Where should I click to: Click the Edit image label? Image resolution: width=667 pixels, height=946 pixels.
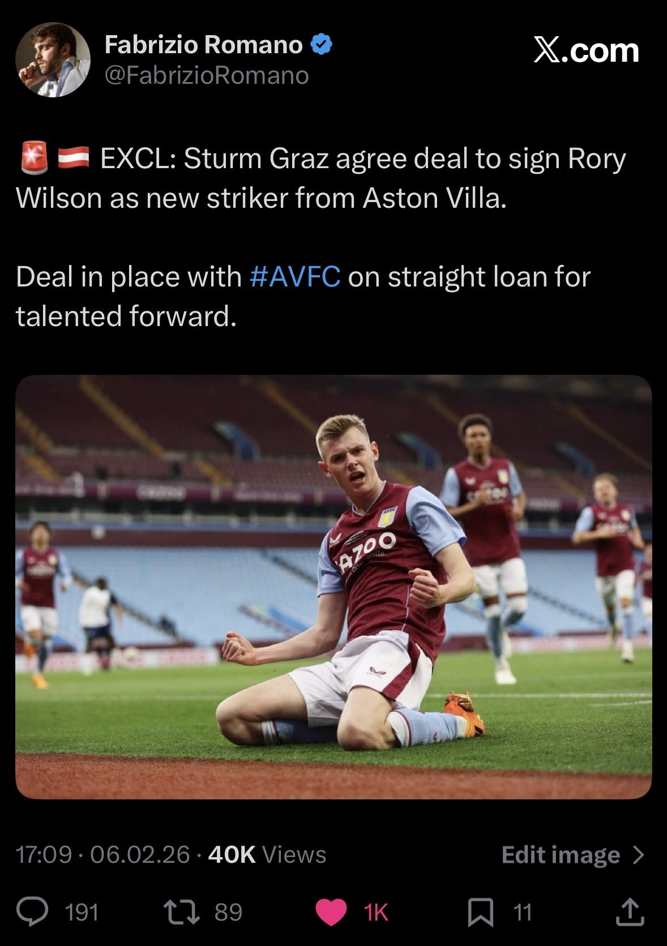(x=561, y=855)
